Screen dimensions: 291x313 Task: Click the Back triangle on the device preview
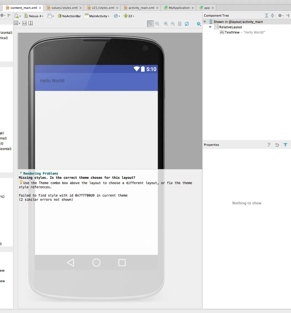pos(70,263)
